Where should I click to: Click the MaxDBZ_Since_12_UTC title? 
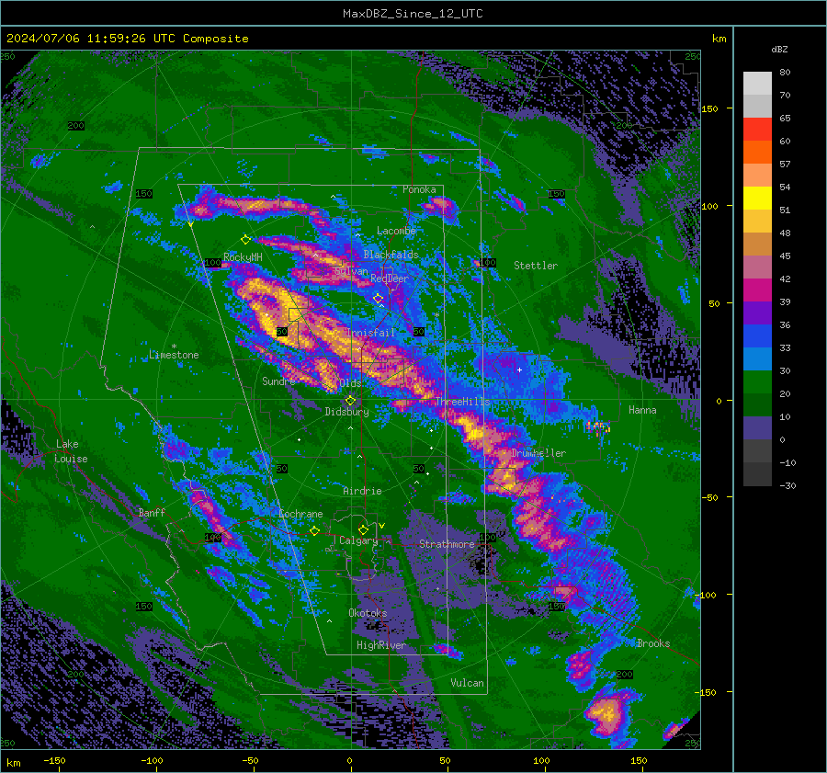pos(413,14)
